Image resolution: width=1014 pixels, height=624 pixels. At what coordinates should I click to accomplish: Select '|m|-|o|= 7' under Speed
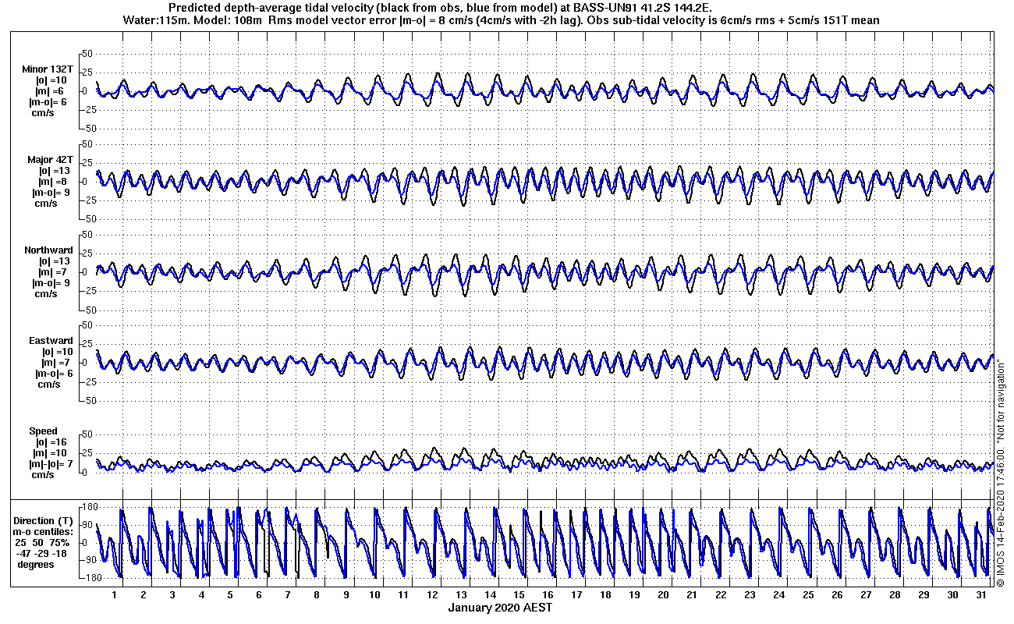(51, 464)
